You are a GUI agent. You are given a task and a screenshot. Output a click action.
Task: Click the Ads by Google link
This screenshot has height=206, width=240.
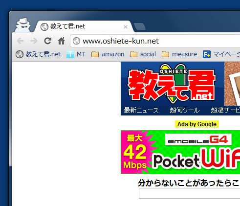pos(197,124)
